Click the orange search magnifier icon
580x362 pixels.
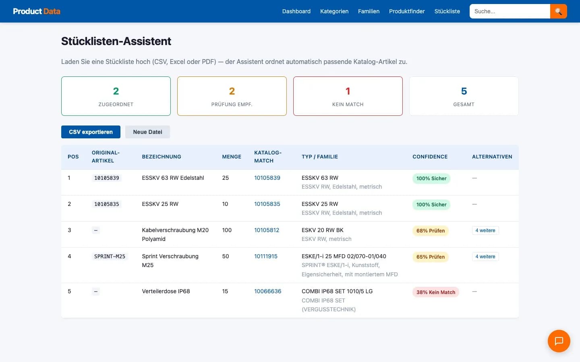[558, 11]
